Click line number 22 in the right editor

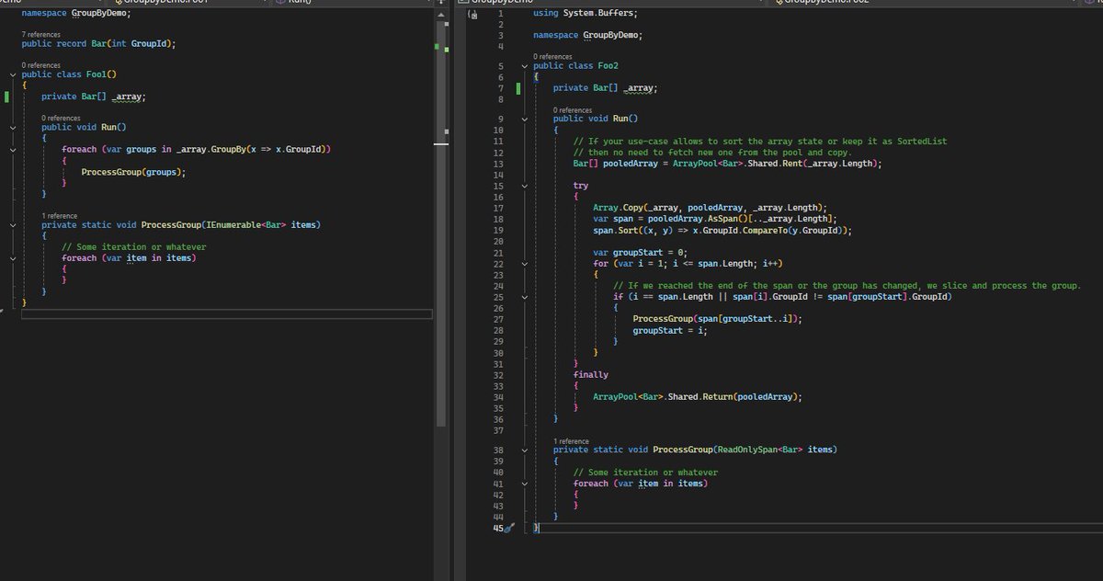point(500,264)
